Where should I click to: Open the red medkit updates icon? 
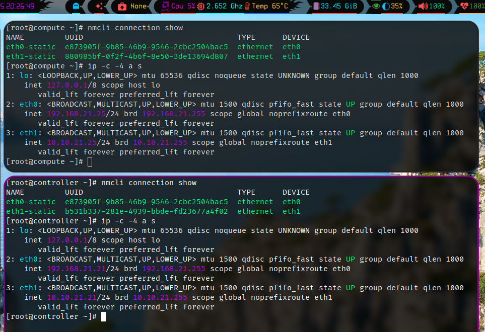point(121,7)
